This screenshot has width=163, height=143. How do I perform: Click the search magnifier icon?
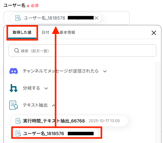(17, 51)
